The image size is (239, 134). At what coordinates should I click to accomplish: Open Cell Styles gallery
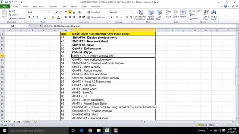pyautogui.click(x=159, y=15)
